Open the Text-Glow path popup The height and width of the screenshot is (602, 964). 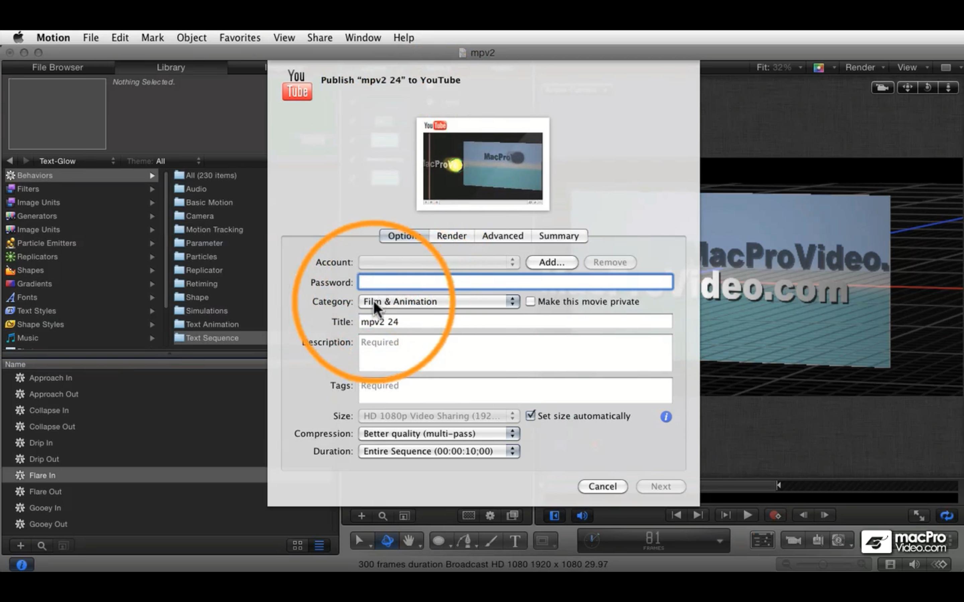tap(77, 161)
